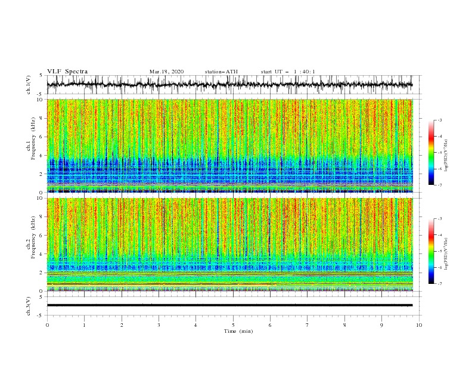Select the date text "Mar.18, 2020"
The width and height of the screenshot is (472, 365).
pos(166,72)
